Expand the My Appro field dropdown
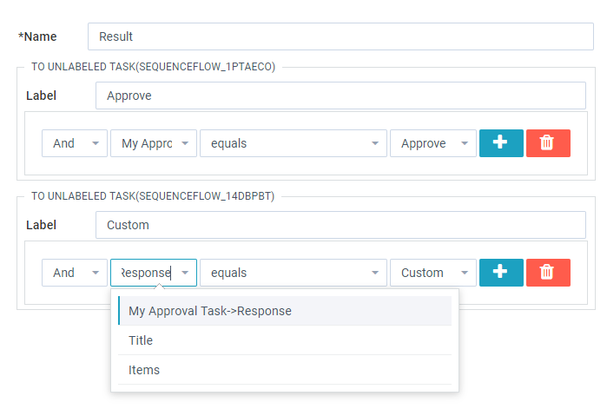 (x=153, y=143)
